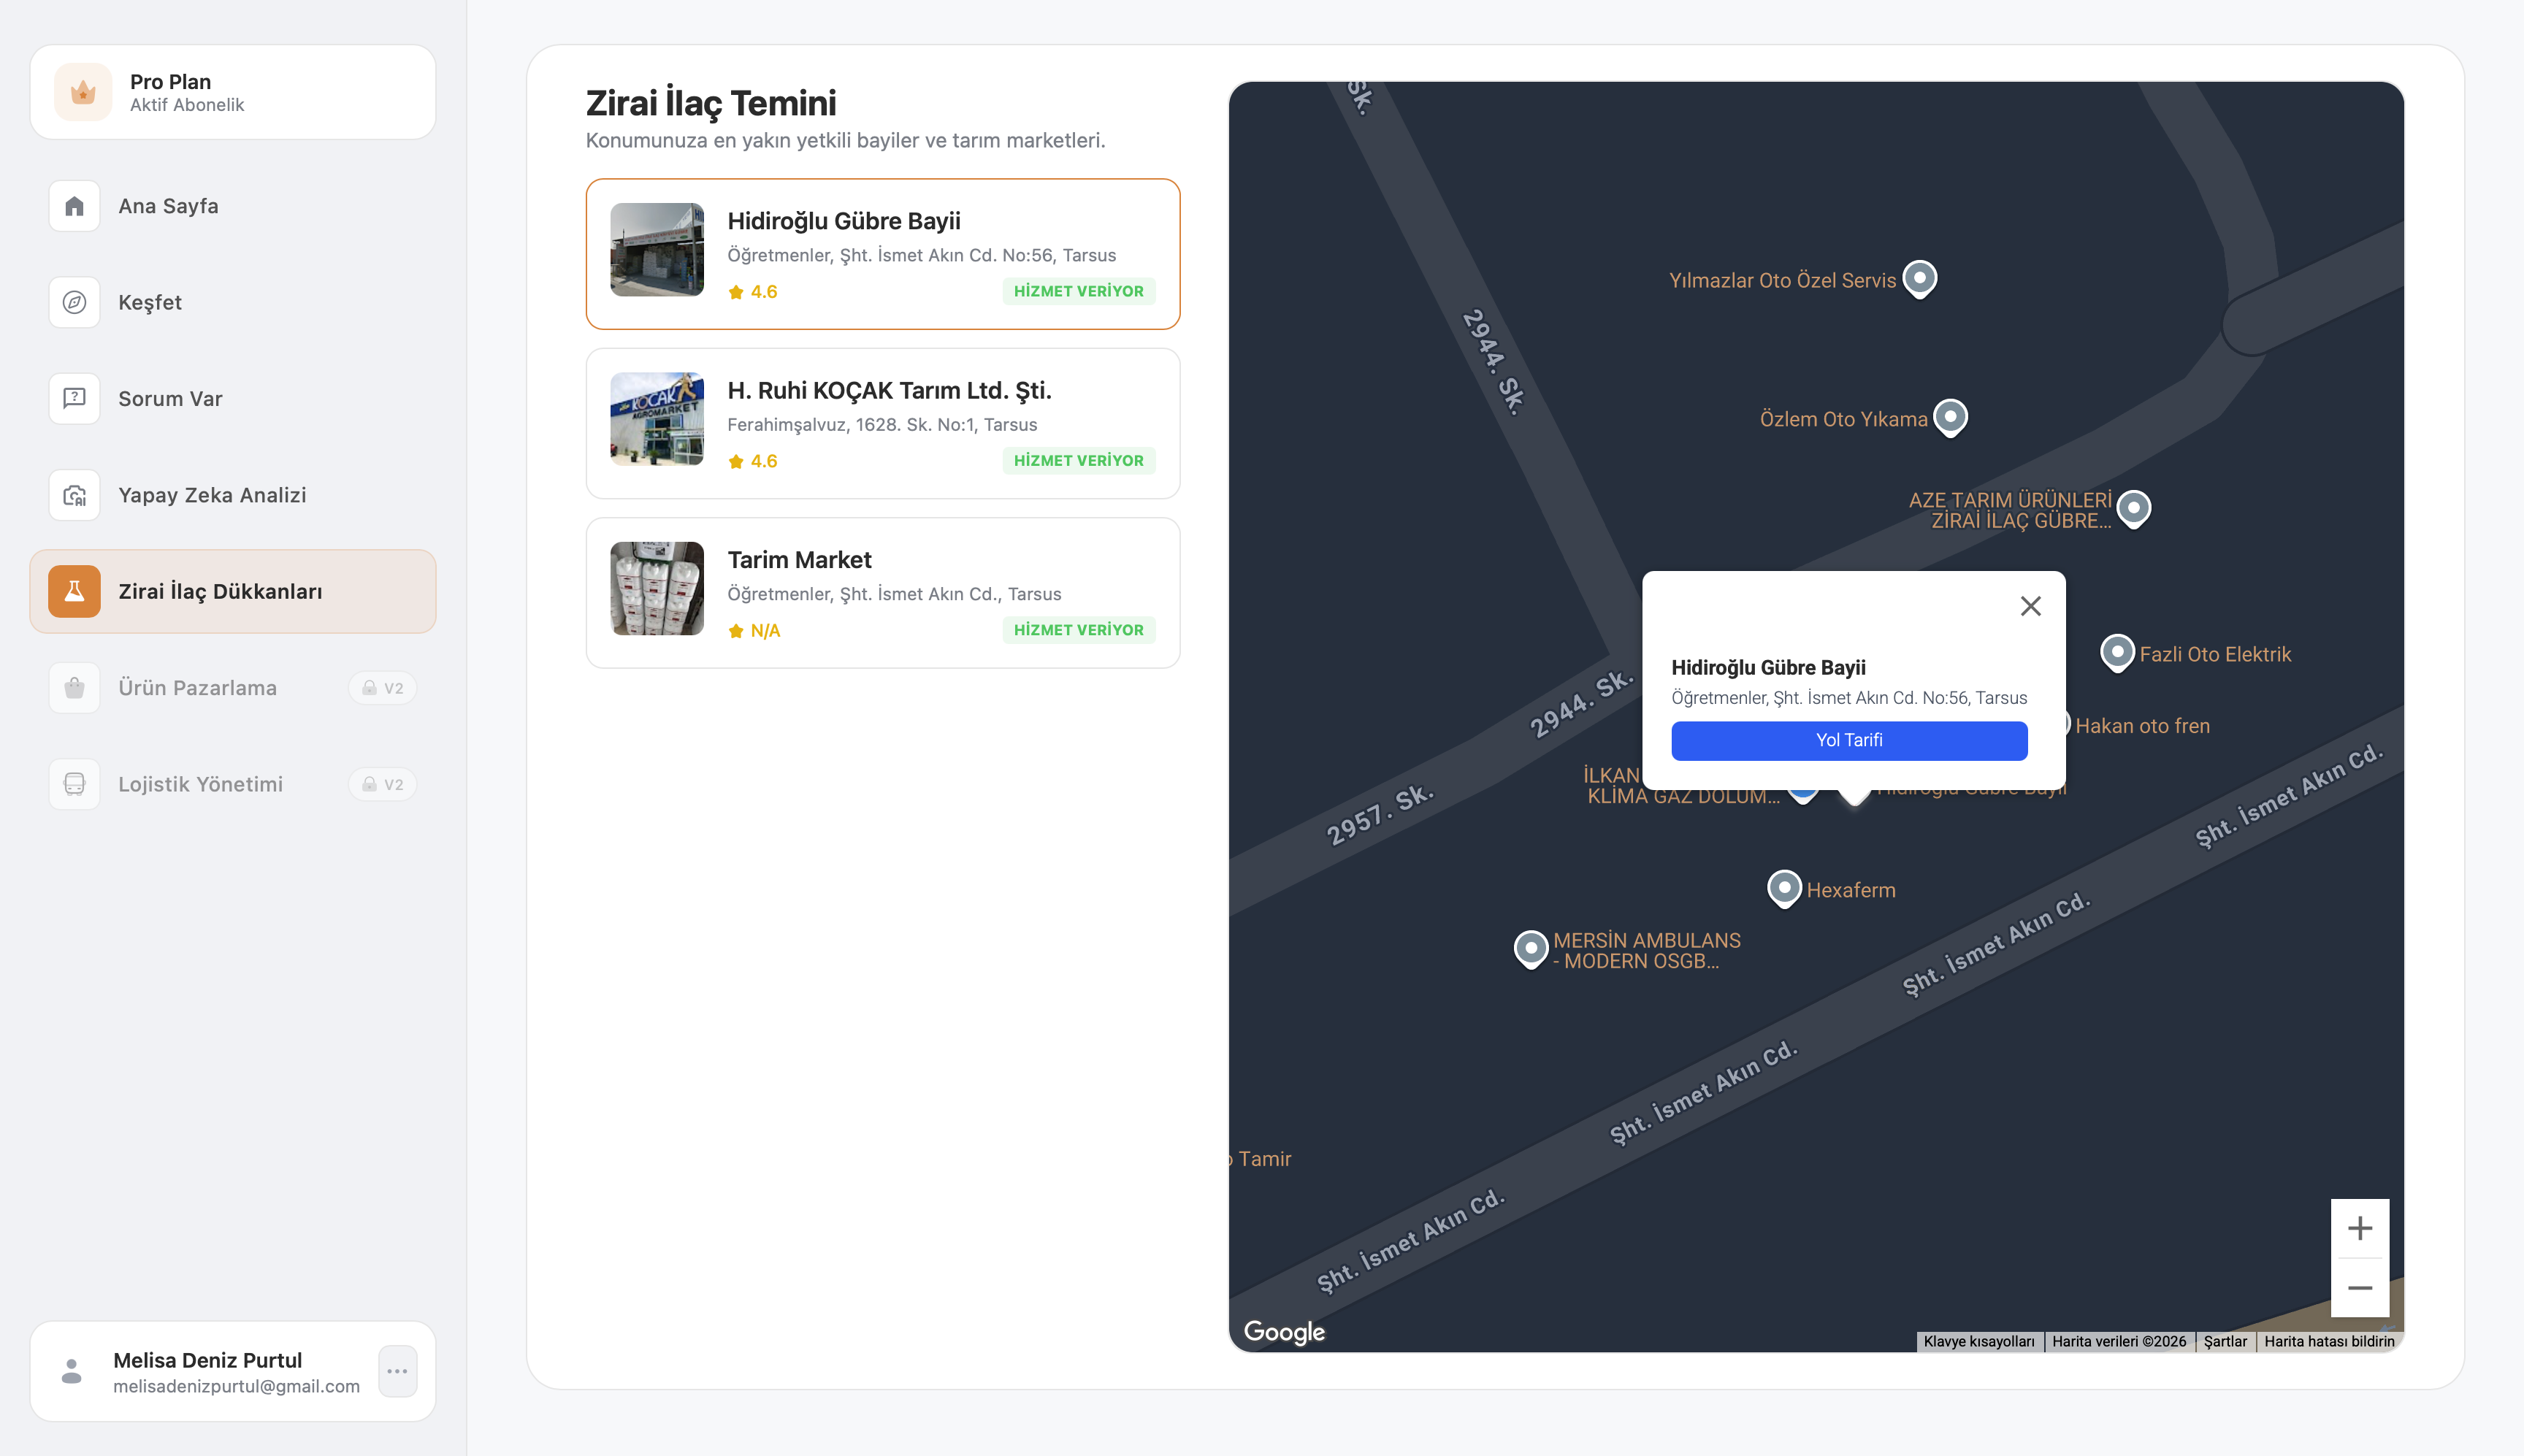The image size is (2524, 1456).
Task: Click the Ana Sayfa home icon
Action: click(74, 206)
